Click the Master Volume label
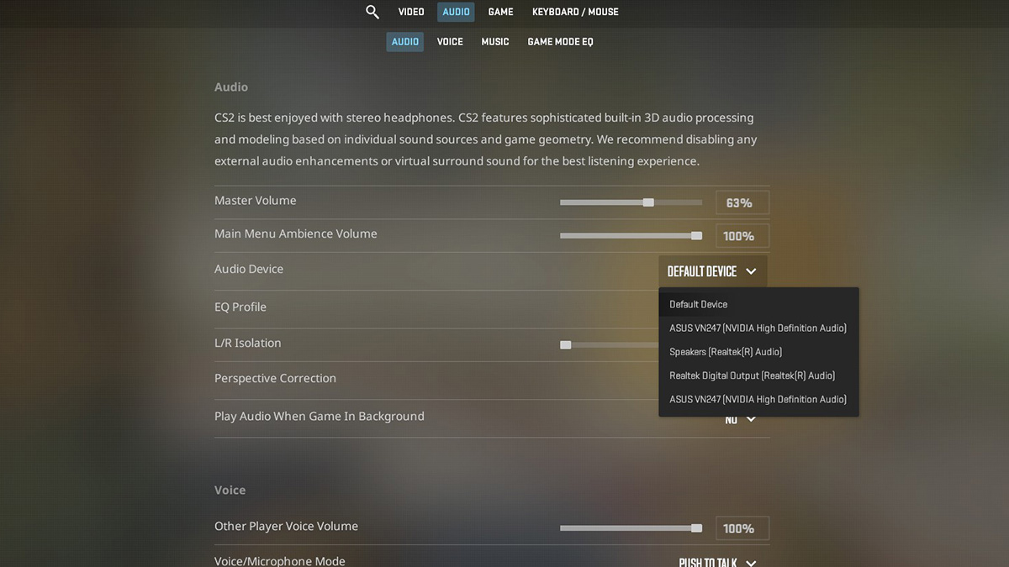 pyautogui.click(x=256, y=201)
